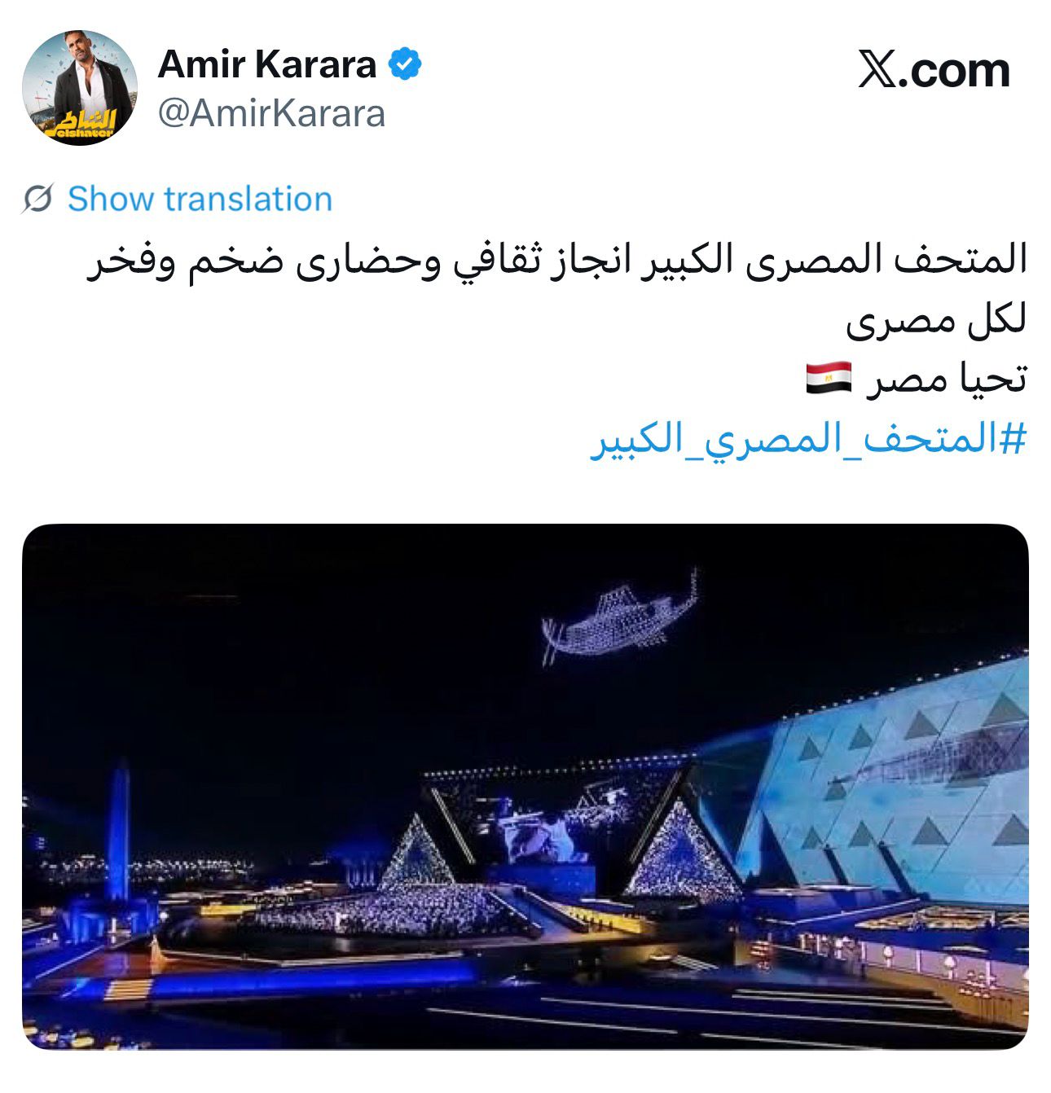
Task: Show translation of the Arabic tweet
Action: point(200,199)
